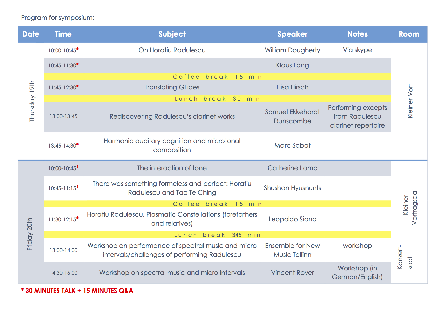
Task: Click the 'Via skype' note
Action: pos(357,50)
